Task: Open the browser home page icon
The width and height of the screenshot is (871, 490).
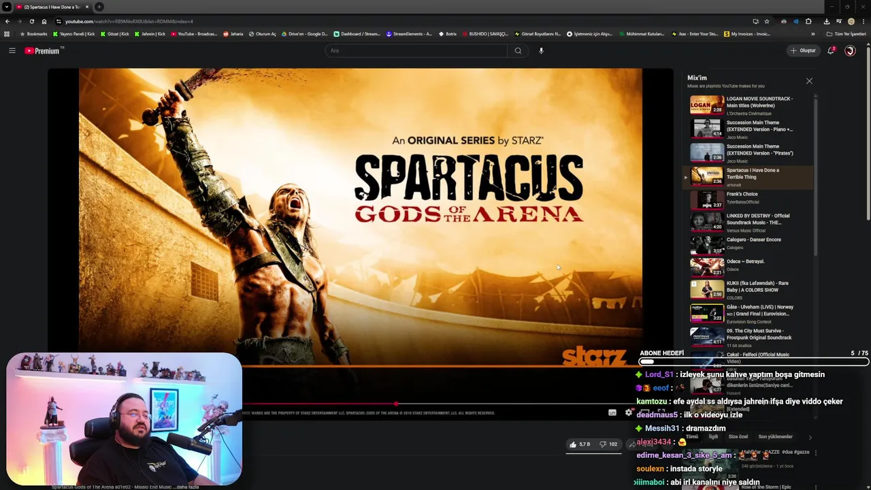Action: click(x=44, y=21)
